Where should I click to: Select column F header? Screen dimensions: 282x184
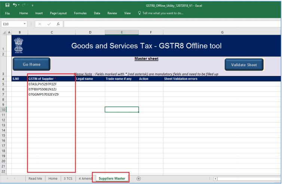[151, 33]
